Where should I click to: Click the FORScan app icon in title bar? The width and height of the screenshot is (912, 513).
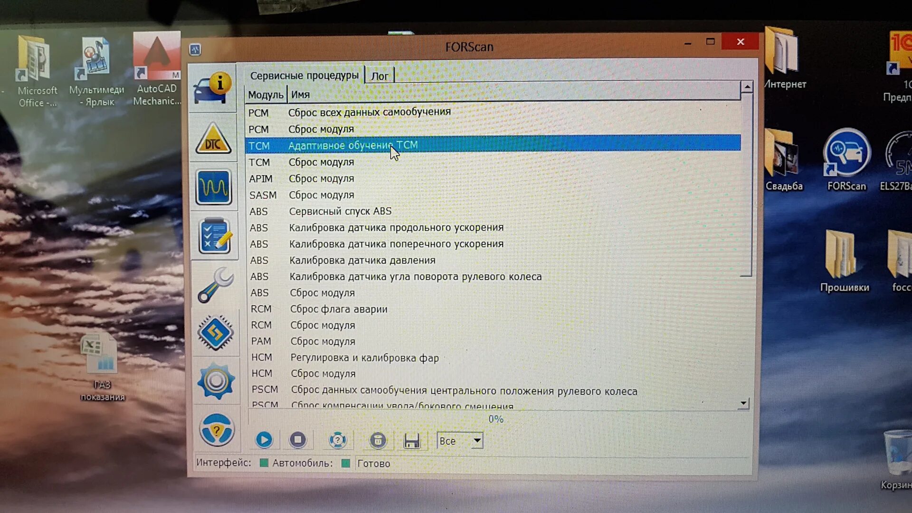click(x=195, y=49)
